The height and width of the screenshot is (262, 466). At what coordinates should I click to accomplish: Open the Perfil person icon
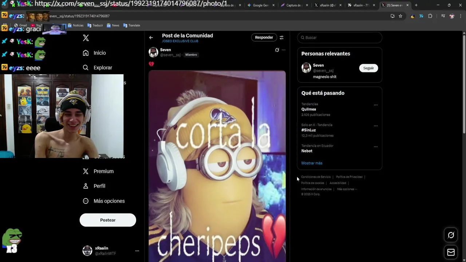[86, 186]
